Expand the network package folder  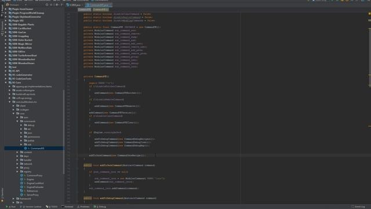click(17, 164)
